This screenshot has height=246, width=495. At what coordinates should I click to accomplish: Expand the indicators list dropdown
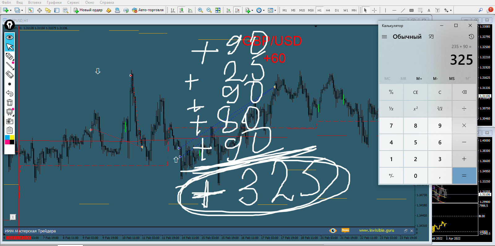pos(252,11)
